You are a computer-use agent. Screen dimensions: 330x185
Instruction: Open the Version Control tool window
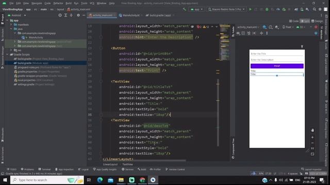pyautogui.click(x=175, y=169)
